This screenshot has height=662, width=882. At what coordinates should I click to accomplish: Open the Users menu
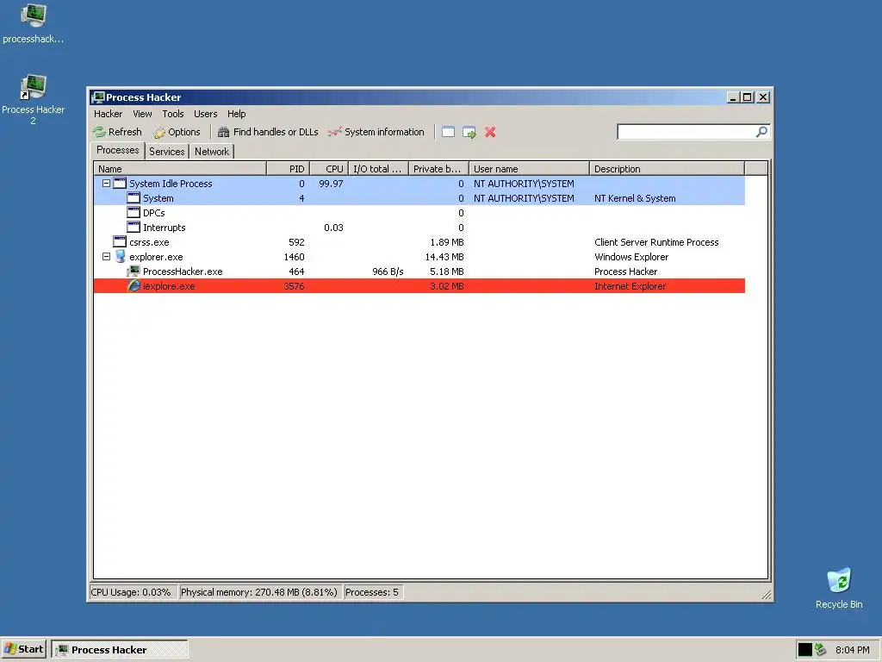205,114
